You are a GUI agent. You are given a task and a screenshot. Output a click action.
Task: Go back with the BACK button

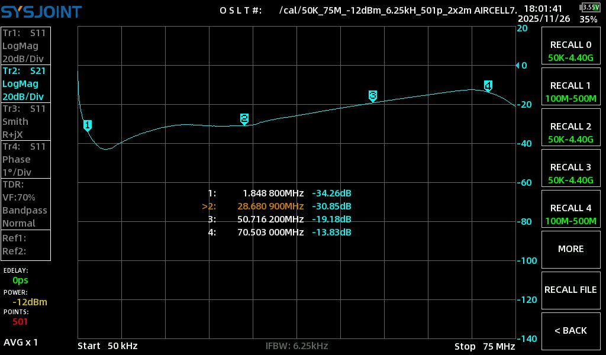point(570,330)
